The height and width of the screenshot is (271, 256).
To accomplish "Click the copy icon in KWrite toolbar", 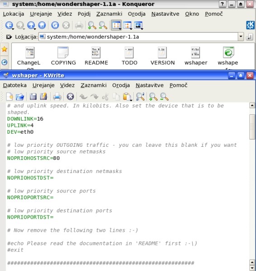I will [116, 97].
